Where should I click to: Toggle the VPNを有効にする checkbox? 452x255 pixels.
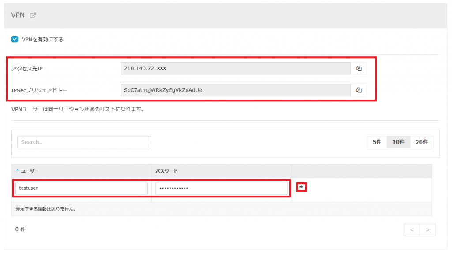[15, 39]
